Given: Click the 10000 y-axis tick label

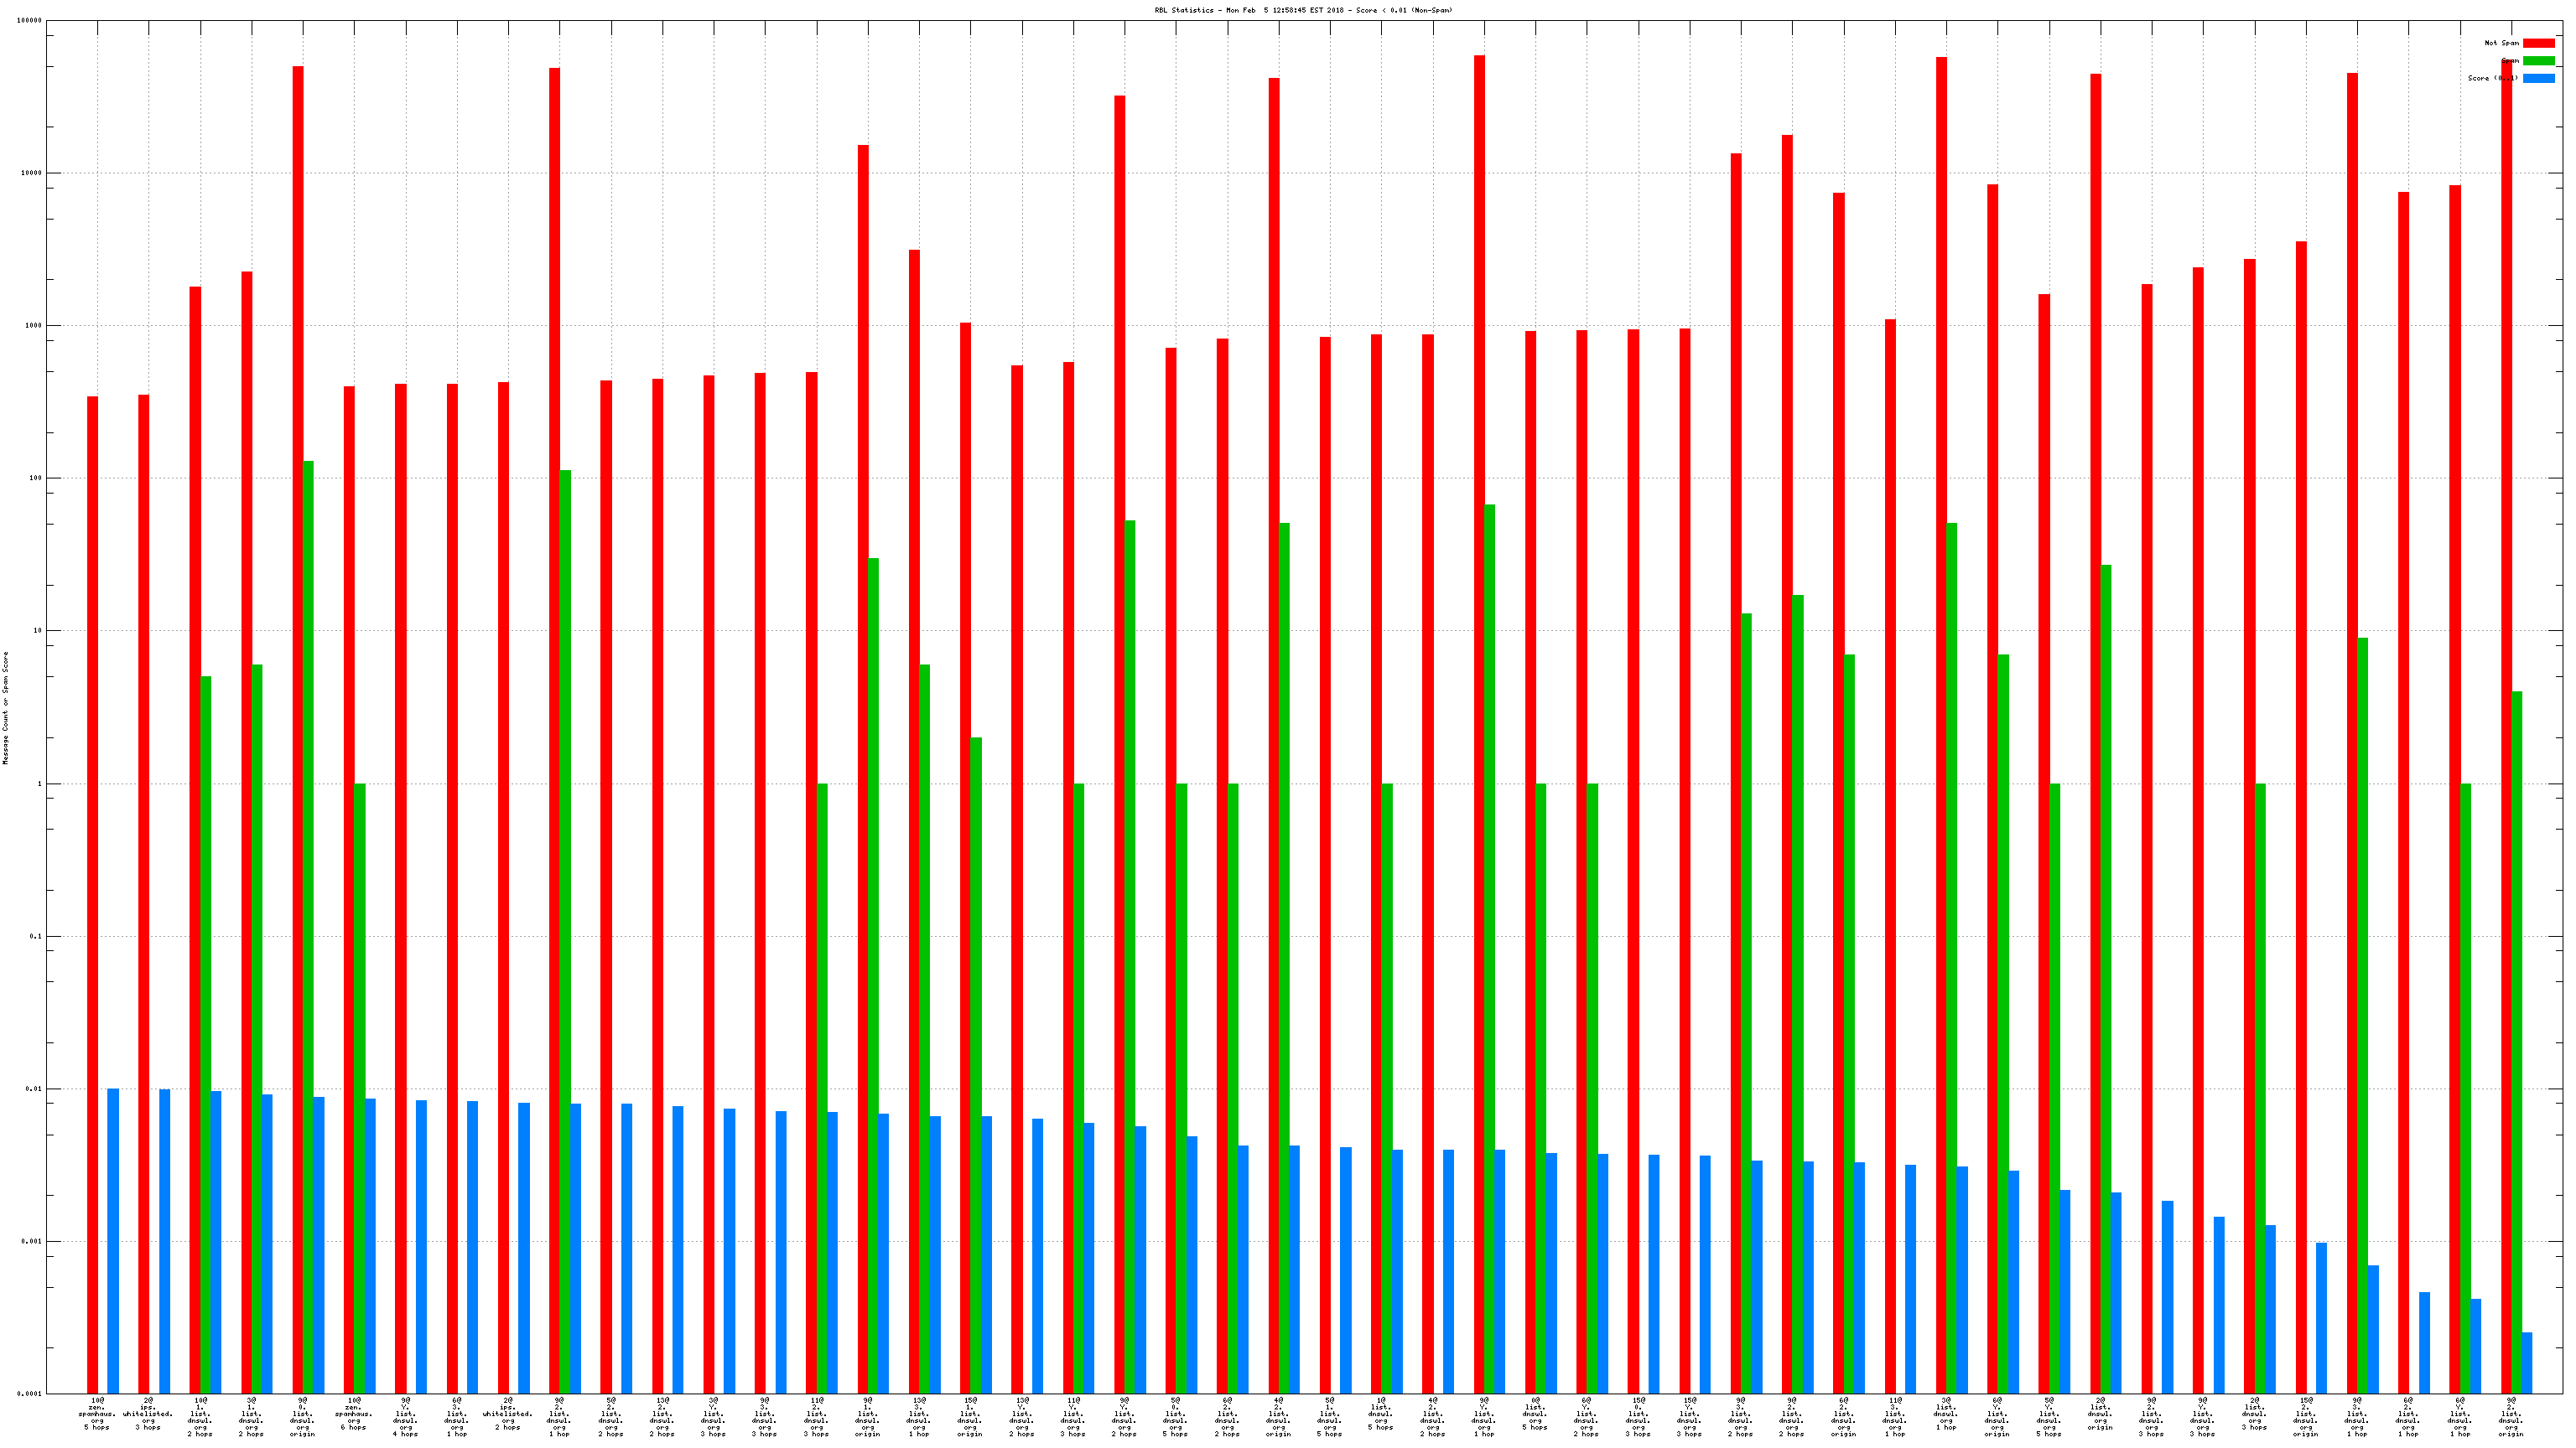Looking at the screenshot, I should 31,173.
